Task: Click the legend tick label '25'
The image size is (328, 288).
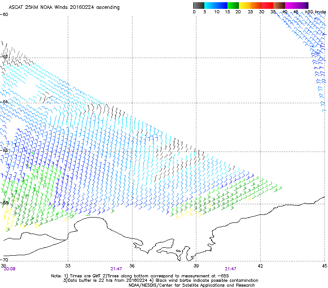Action: coord(250,12)
